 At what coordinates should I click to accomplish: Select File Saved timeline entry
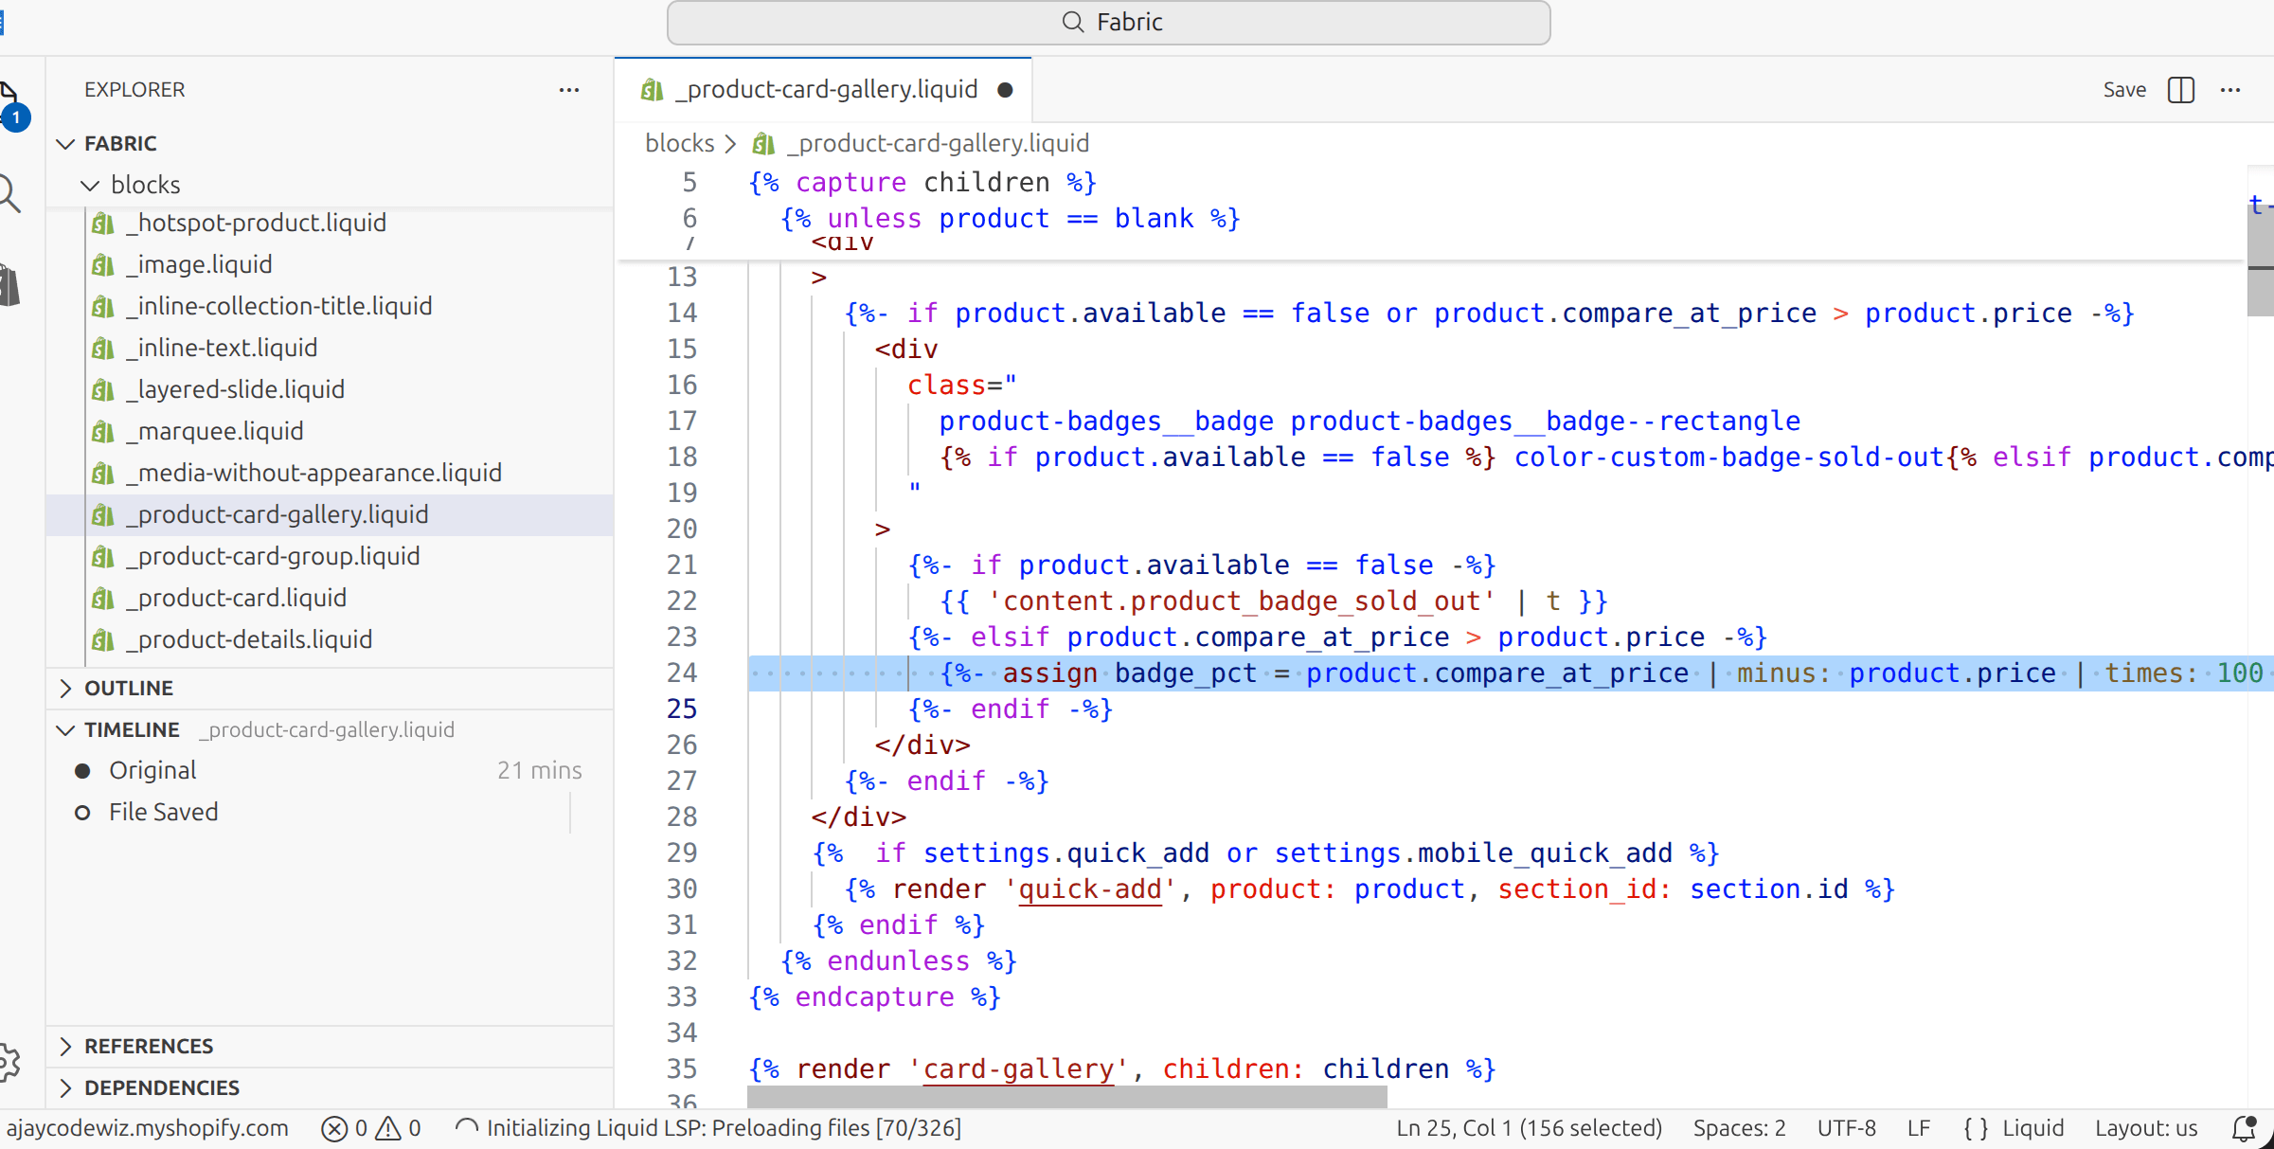coord(330,813)
